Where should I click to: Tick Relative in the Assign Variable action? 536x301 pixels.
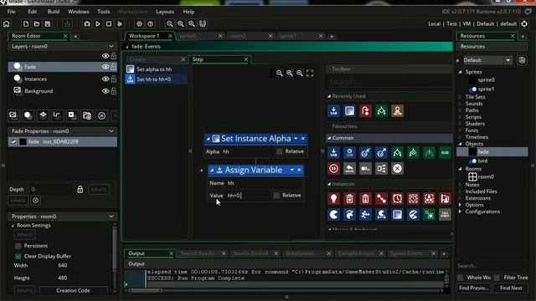point(276,195)
